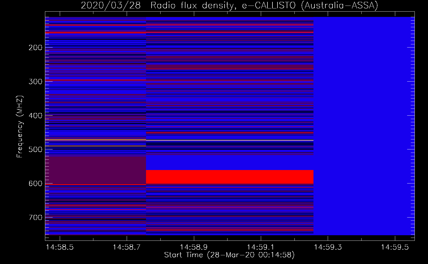Viewport: 428px width, 264px height.
Task: Click the orange line near 490 MHz
Action: tap(95, 146)
